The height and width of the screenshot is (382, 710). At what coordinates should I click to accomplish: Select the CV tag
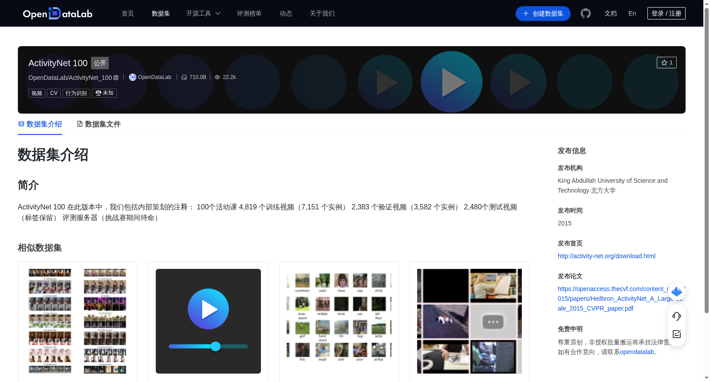click(54, 93)
